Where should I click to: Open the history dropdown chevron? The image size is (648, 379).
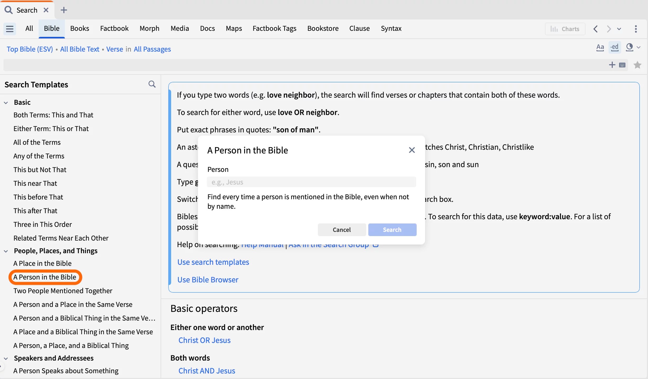point(619,29)
